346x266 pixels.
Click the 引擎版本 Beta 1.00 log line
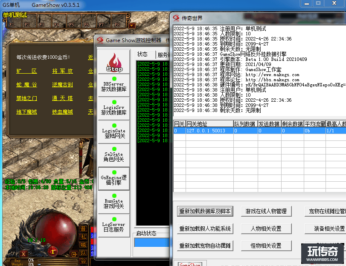240,59
